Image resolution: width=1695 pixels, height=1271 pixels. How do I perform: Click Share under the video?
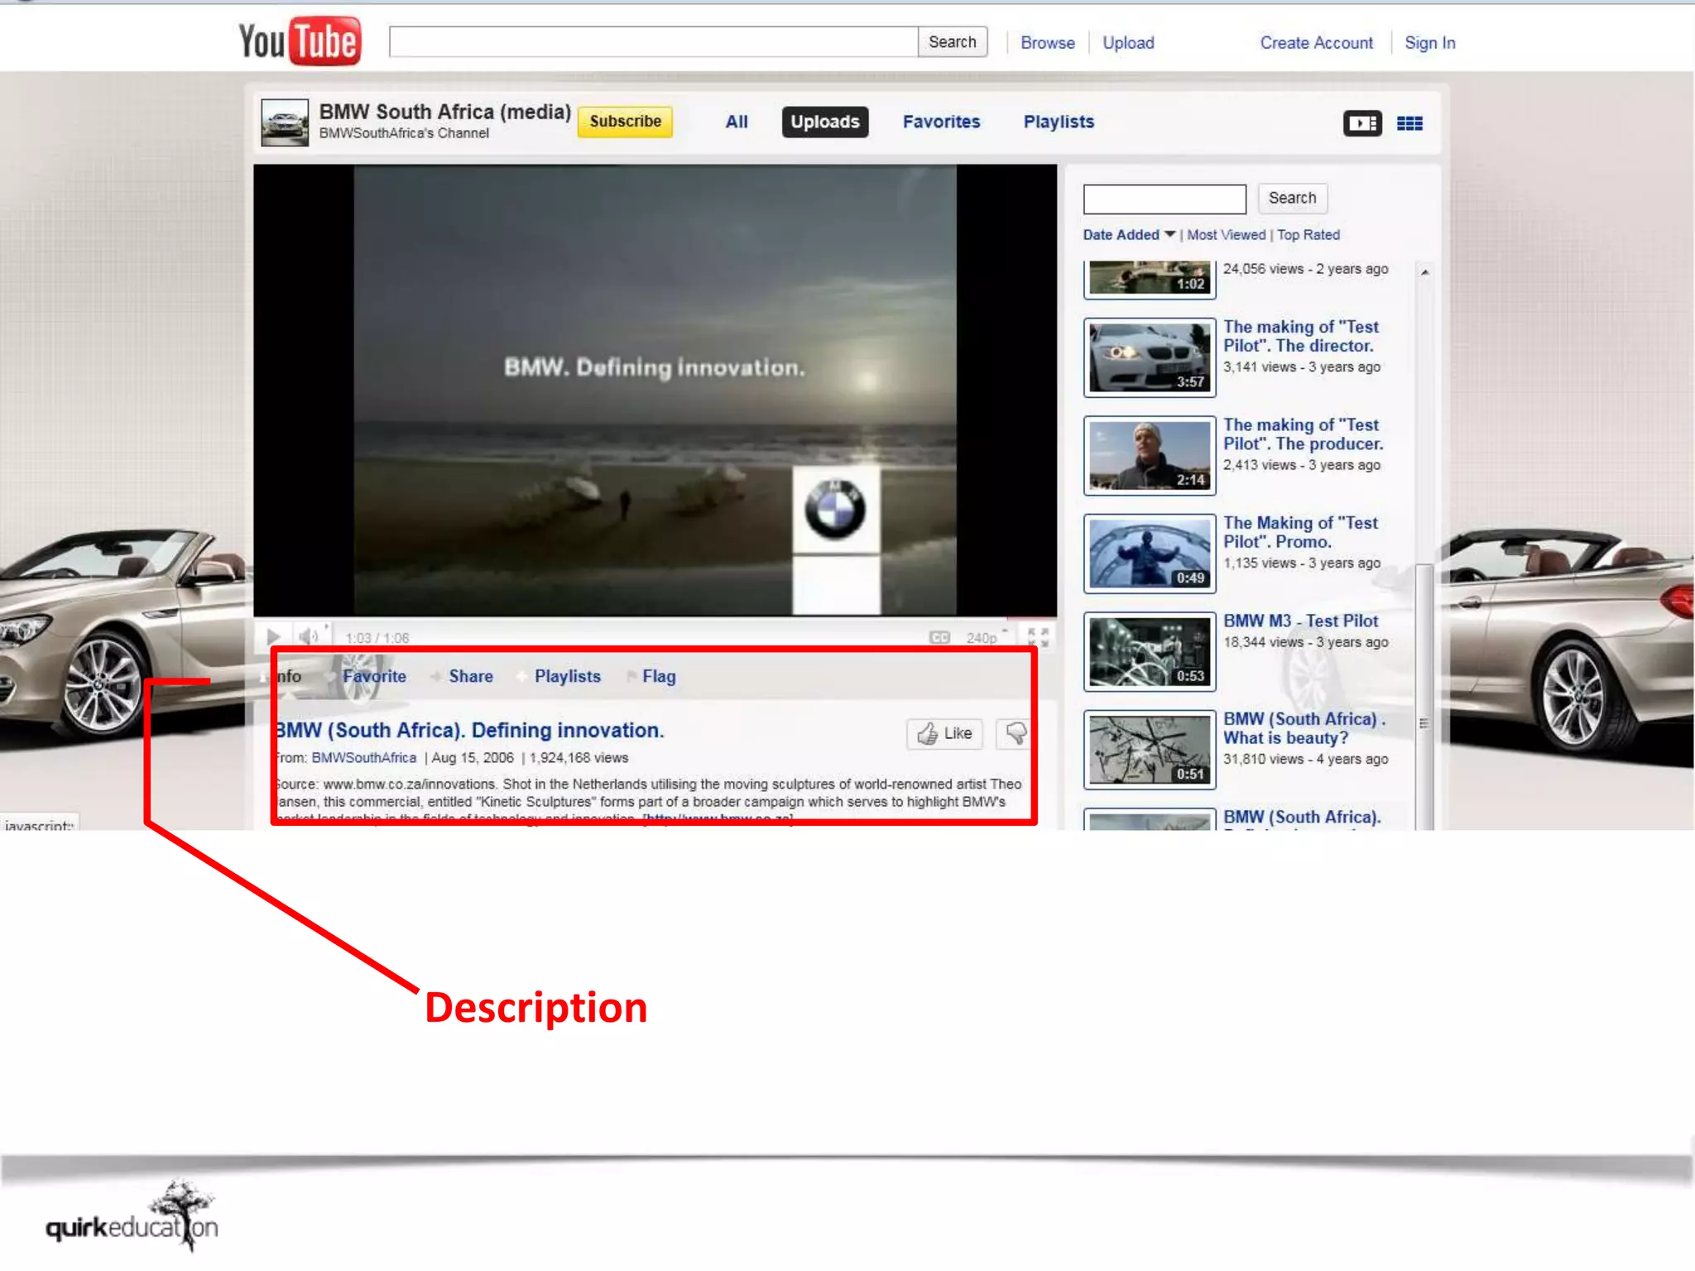(470, 676)
